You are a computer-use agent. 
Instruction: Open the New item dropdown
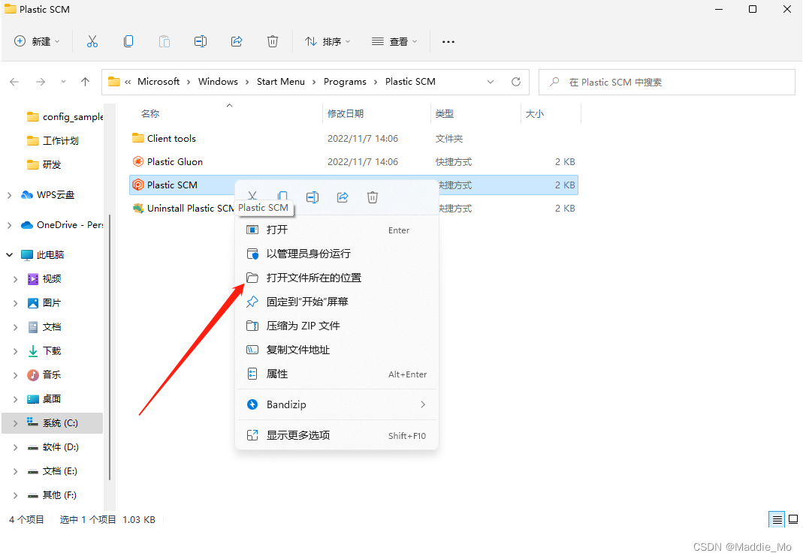click(x=37, y=41)
